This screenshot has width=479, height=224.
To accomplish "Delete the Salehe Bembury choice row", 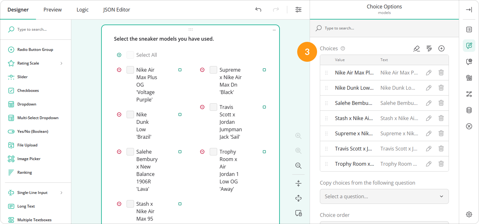I will [441, 103].
